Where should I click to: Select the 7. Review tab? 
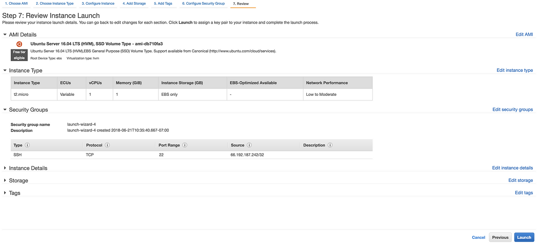(x=241, y=3)
